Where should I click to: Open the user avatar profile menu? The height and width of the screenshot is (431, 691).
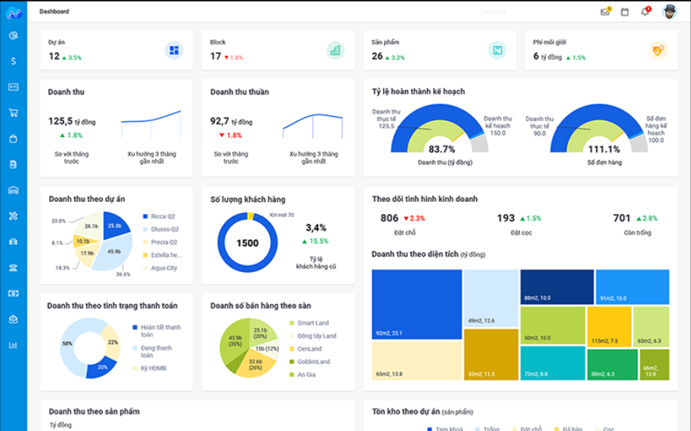click(669, 11)
